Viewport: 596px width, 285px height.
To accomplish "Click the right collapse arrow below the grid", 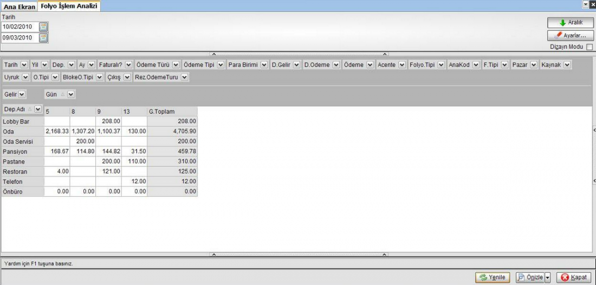I will click(385, 254).
